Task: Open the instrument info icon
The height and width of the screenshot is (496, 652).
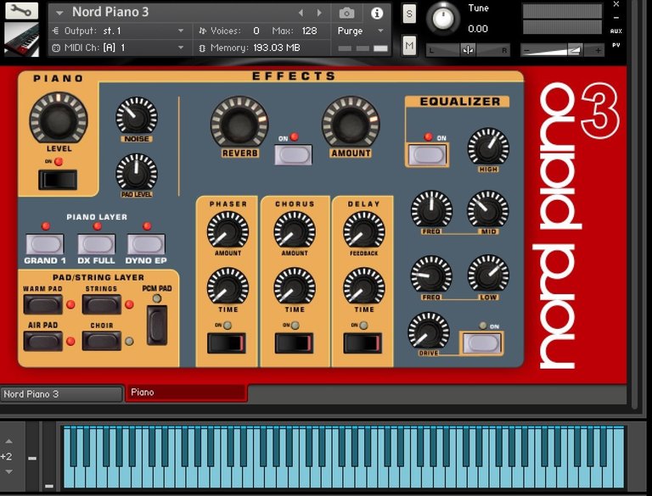Action: (x=377, y=13)
